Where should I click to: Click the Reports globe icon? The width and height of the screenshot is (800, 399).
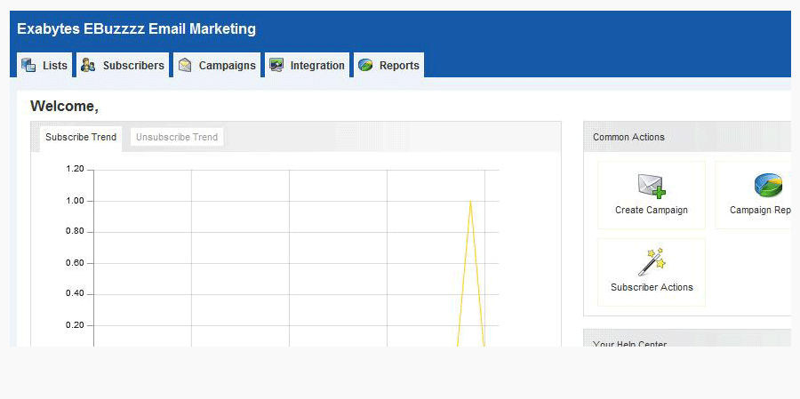[364, 65]
